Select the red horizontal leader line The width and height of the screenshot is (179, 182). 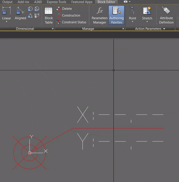click(x=118, y=128)
